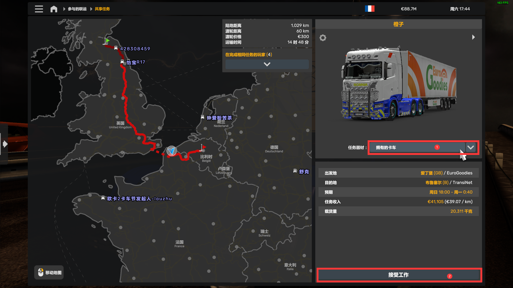
Task: Click the €300 ferry price value
Action: (303, 37)
